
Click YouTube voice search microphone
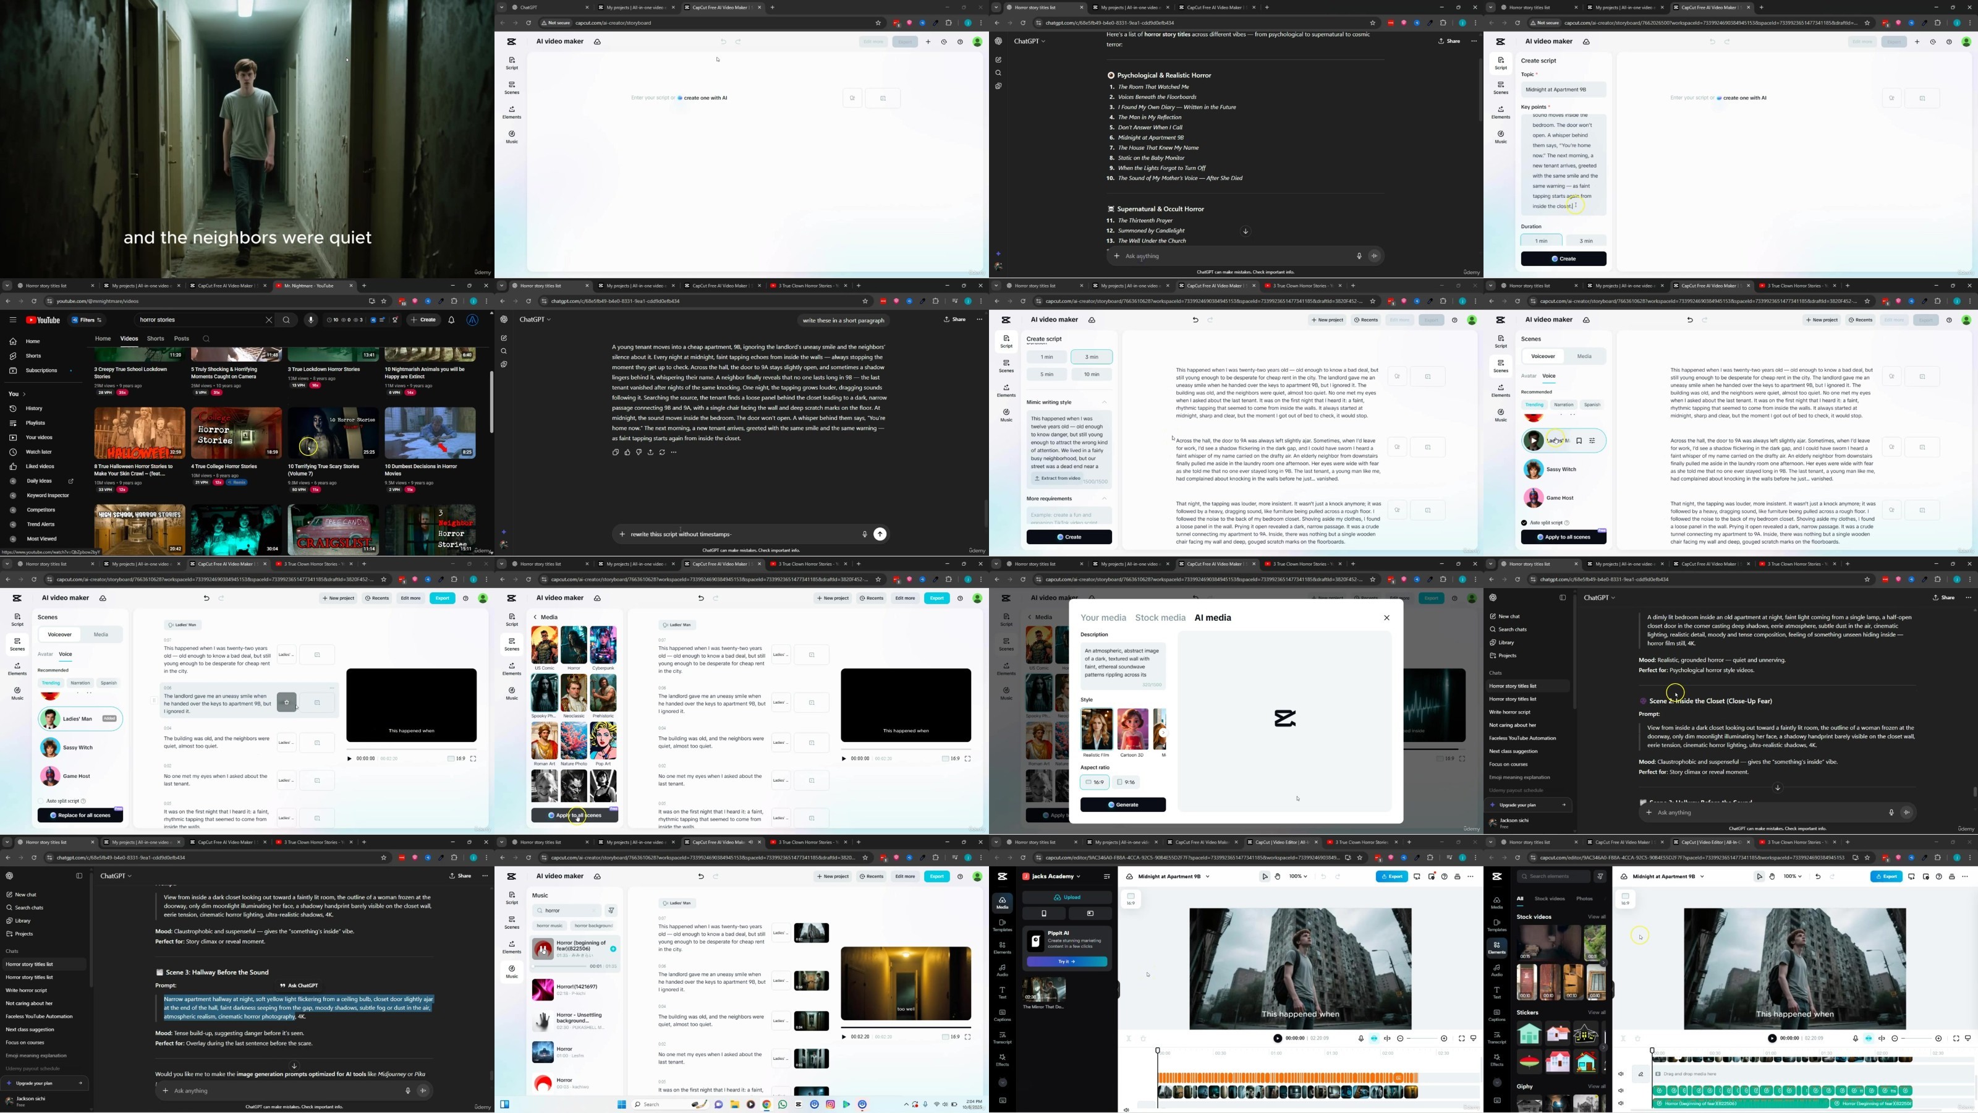[x=310, y=320]
